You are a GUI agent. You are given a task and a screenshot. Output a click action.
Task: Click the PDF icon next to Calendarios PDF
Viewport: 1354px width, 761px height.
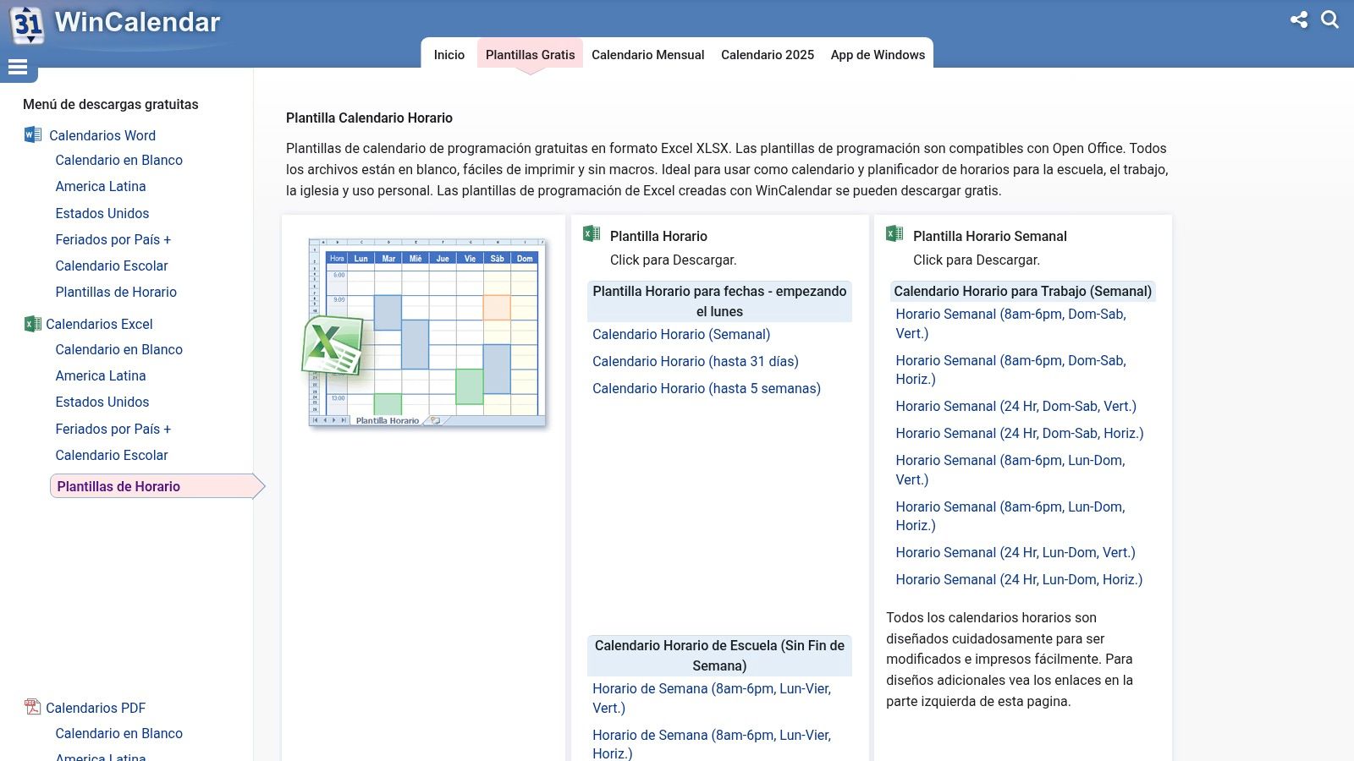pyautogui.click(x=31, y=708)
